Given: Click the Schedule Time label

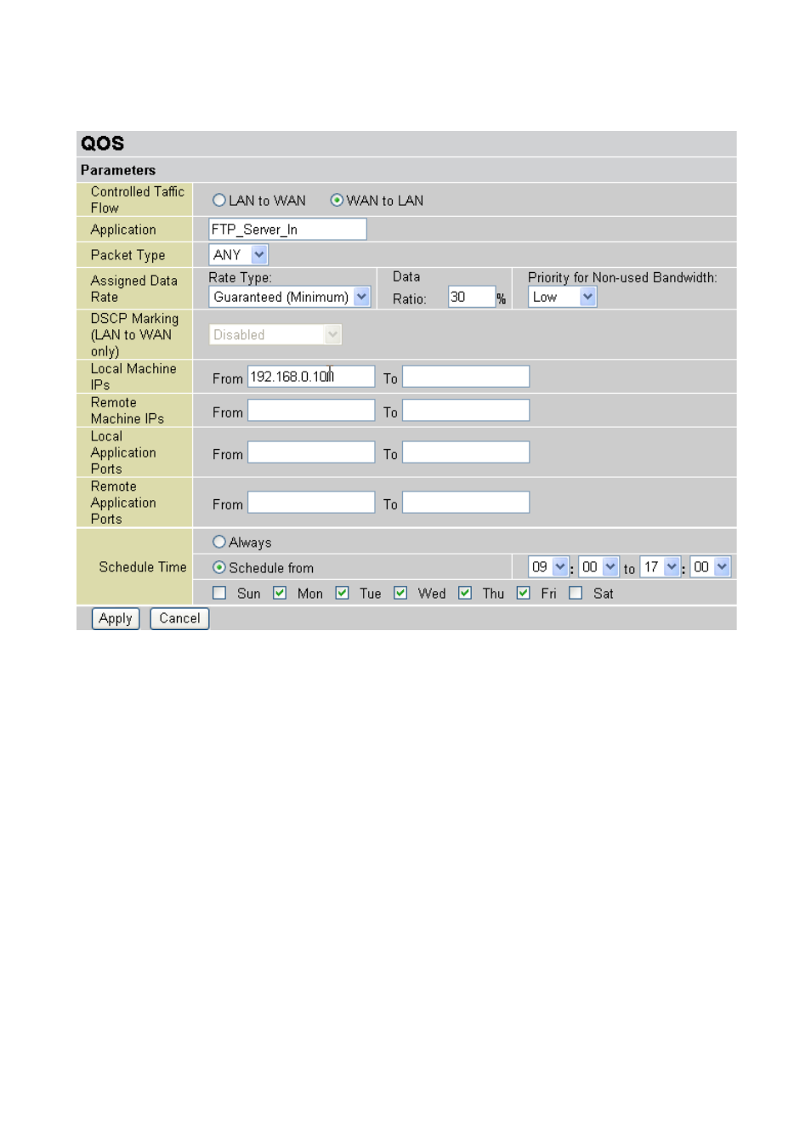Looking at the screenshot, I should pos(142,567).
